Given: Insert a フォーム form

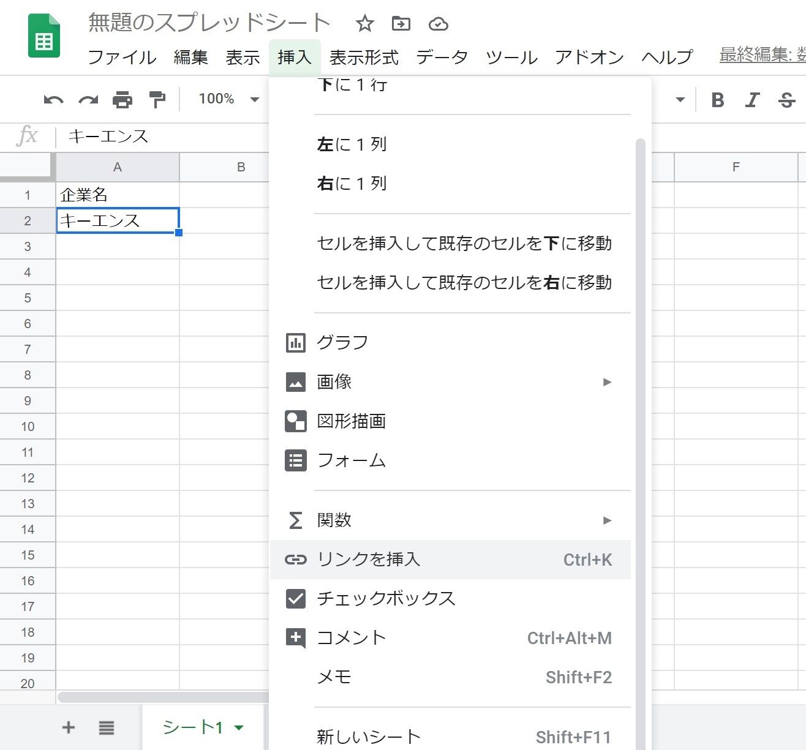Looking at the screenshot, I should pyautogui.click(x=450, y=460).
